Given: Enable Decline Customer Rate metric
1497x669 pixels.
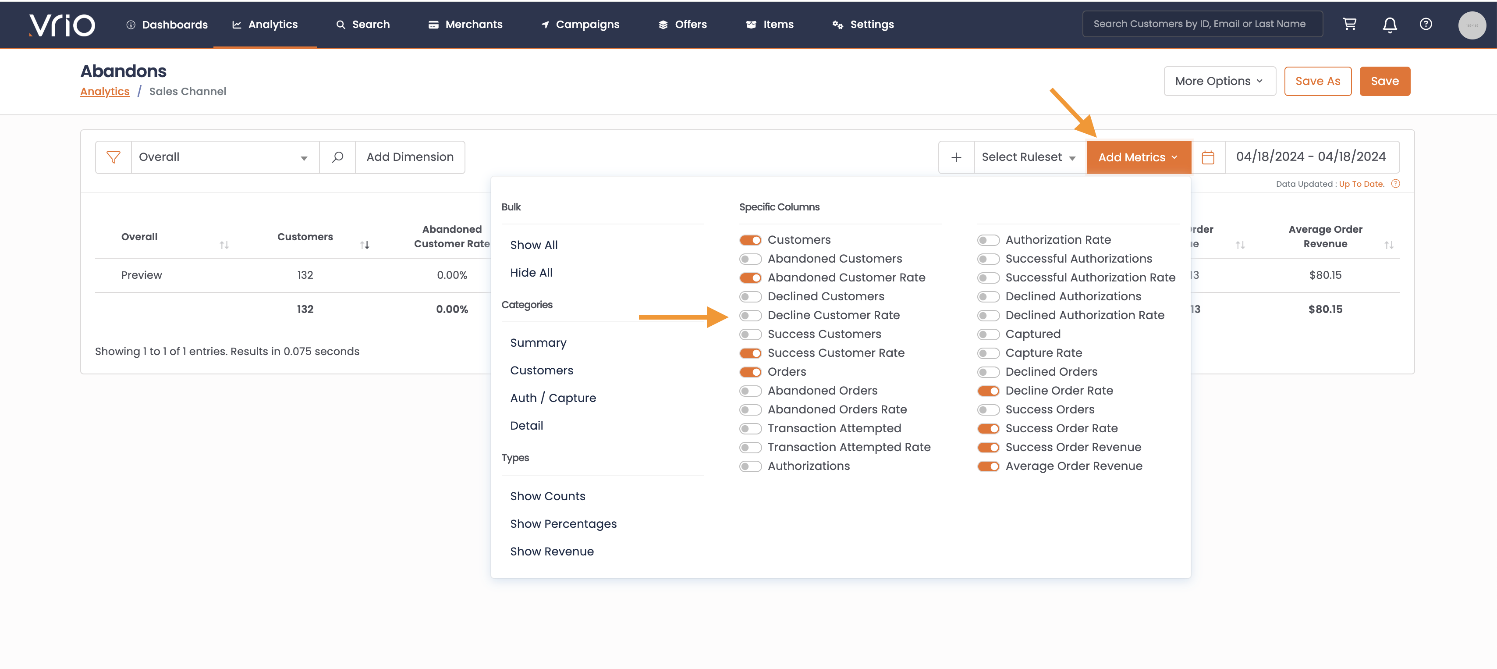Looking at the screenshot, I should (750, 316).
